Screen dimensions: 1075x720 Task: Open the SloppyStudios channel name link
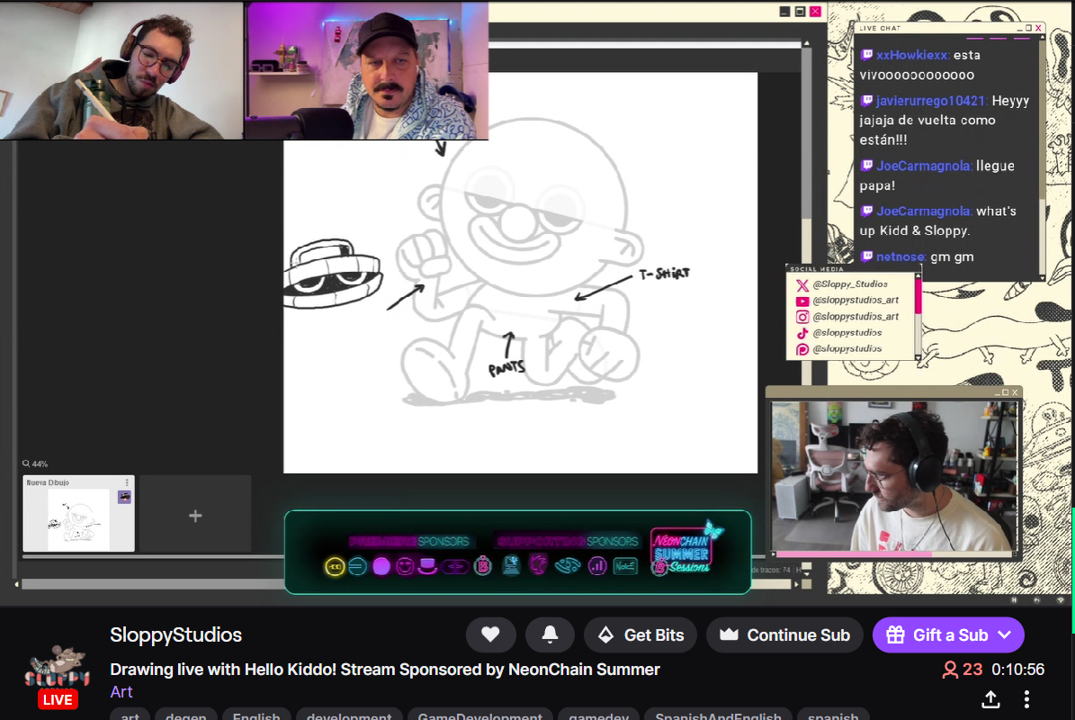click(175, 635)
